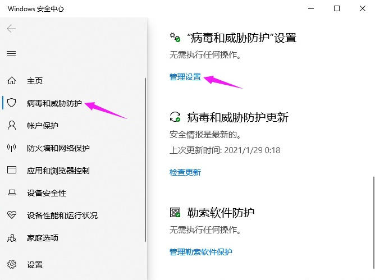Click the home icon in sidebar
375x280 pixels.
[x=11, y=81]
